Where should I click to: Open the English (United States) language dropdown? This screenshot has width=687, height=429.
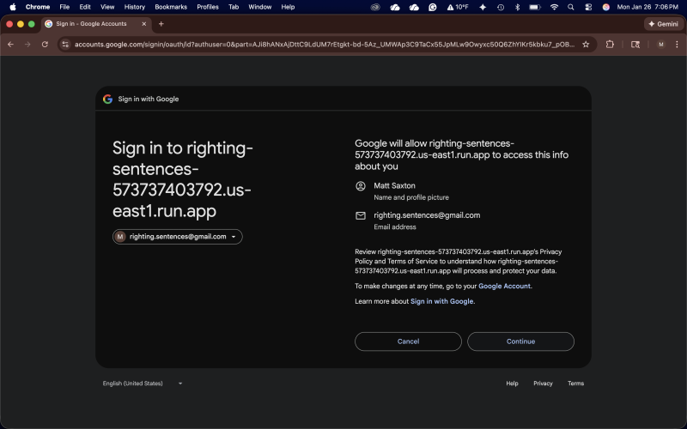click(143, 384)
